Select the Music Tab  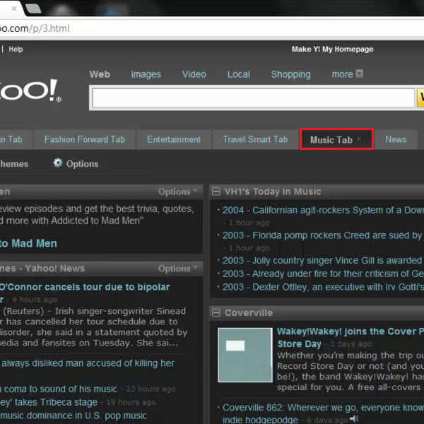click(x=331, y=140)
